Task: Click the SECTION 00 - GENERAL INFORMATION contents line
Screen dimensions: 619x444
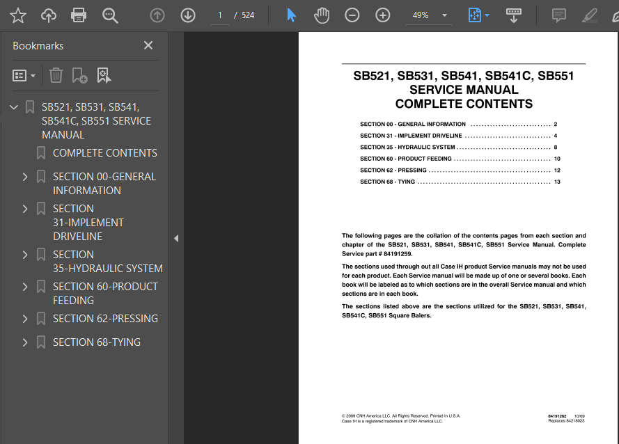Action: (x=458, y=125)
